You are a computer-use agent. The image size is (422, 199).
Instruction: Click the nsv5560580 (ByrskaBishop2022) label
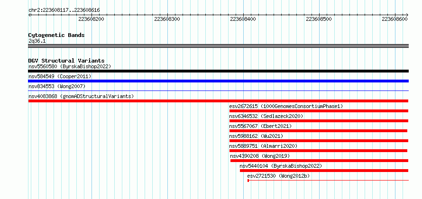tap(70, 66)
